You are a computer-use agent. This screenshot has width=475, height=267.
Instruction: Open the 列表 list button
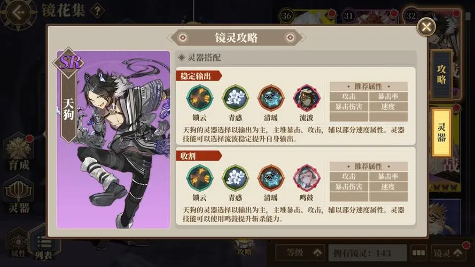coord(44,246)
